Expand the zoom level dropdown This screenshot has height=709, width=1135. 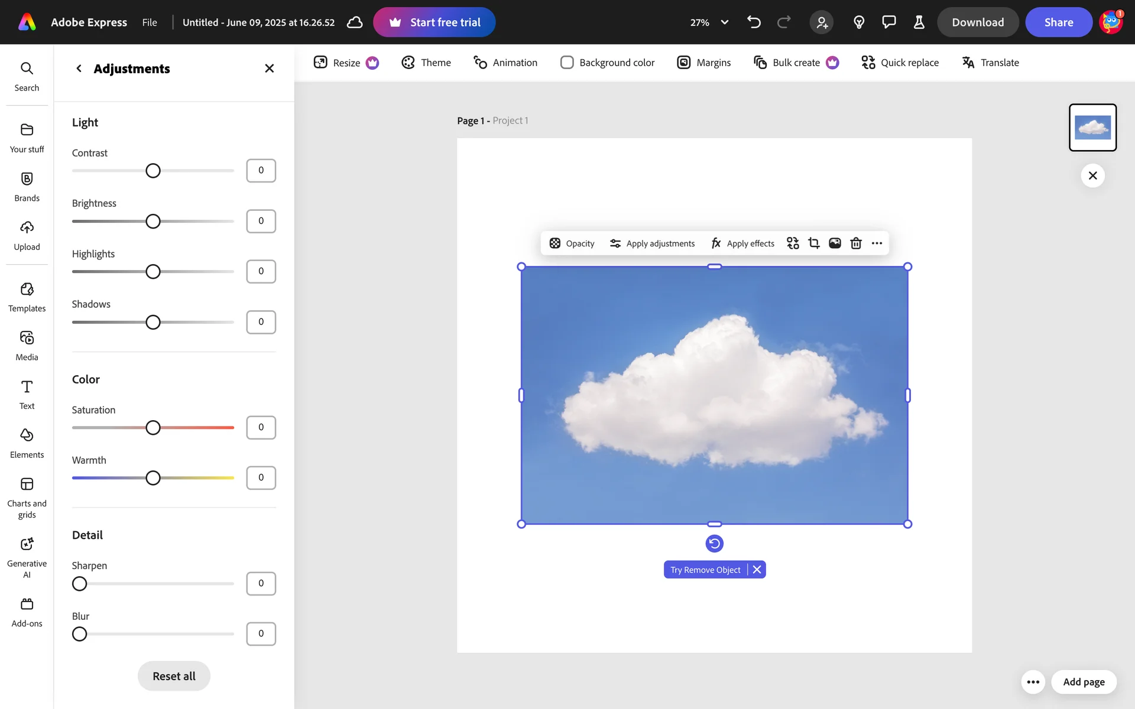tap(724, 22)
